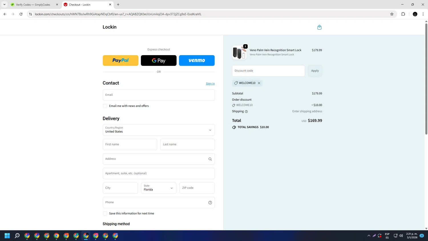Open Windows taskbar search
Screen dimensions: 428x241
click(17, 236)
